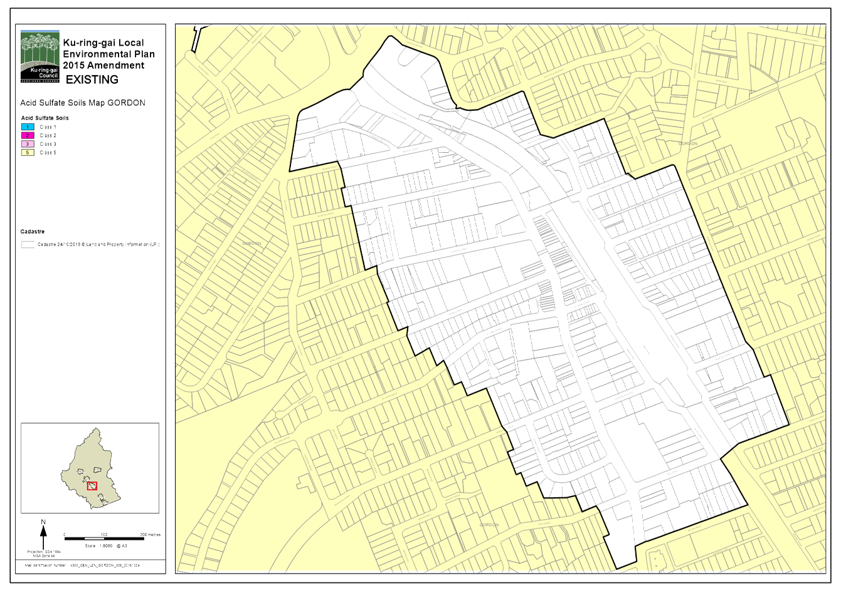Click the Cadastre date and copyright text
The width and height of the screenshot is (841, 593).
pyautogui.click(x=98, y=245)
